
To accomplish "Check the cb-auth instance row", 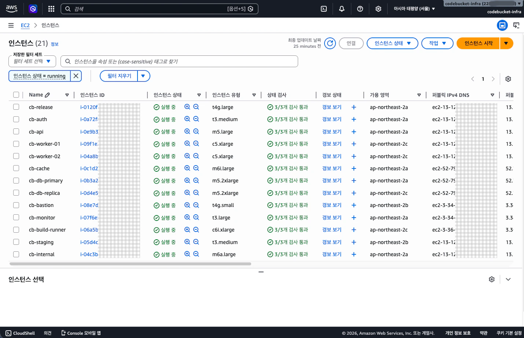I will (16, 119).
